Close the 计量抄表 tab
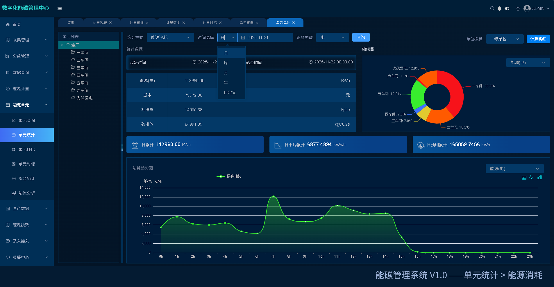The image size is (554, 287). [110, 23]
